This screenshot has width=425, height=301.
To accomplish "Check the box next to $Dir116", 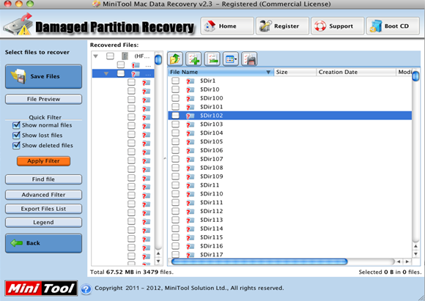I will [175, 245].
